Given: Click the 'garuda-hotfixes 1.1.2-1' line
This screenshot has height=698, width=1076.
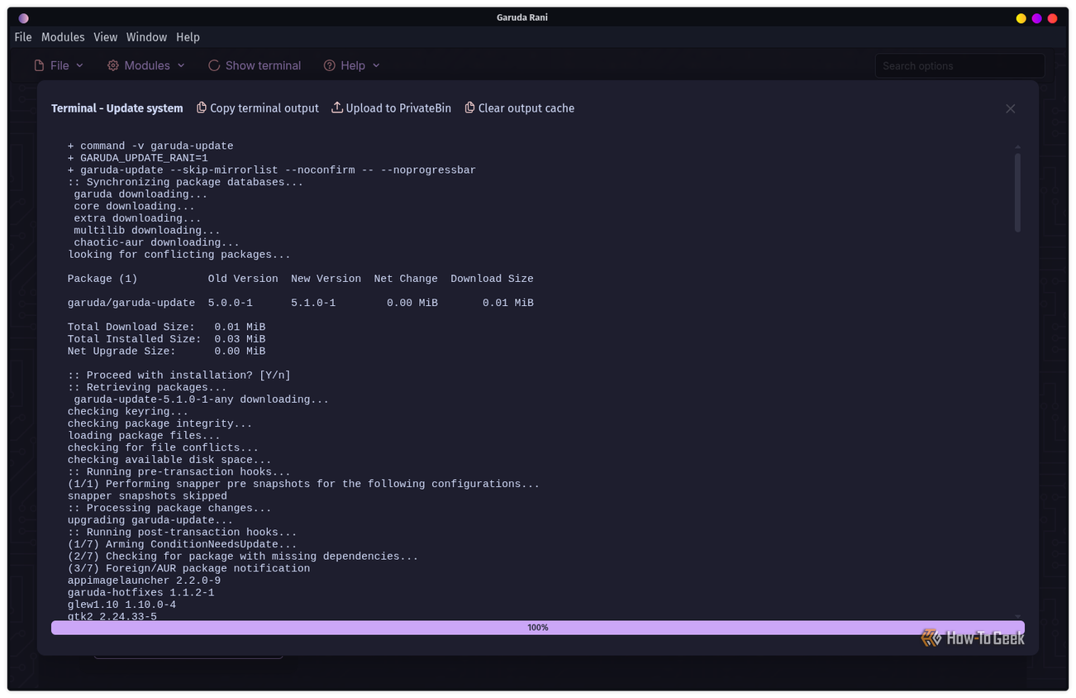Looking at the screenshot, I should (x=140, y=593).
